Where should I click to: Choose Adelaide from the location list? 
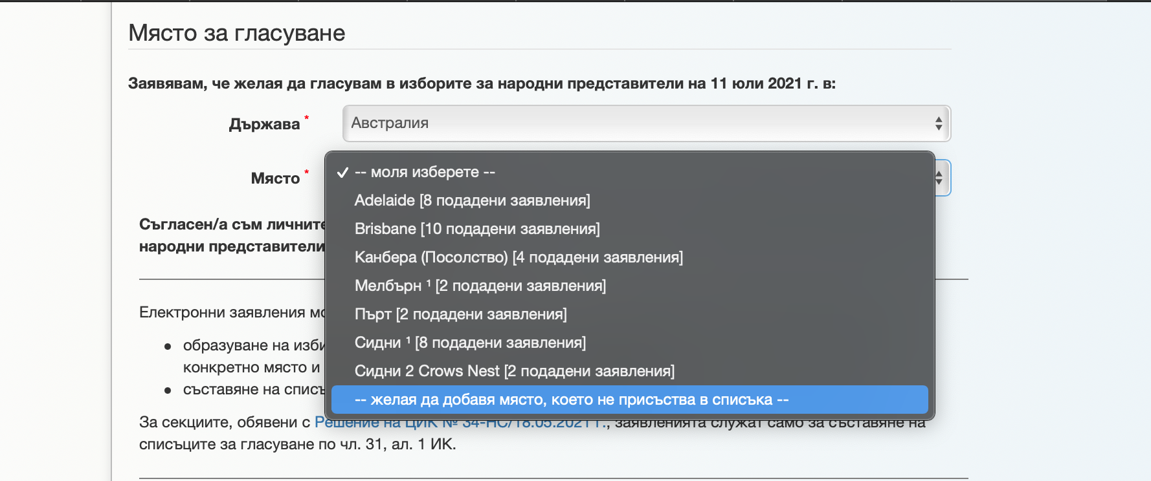[472, 200]
